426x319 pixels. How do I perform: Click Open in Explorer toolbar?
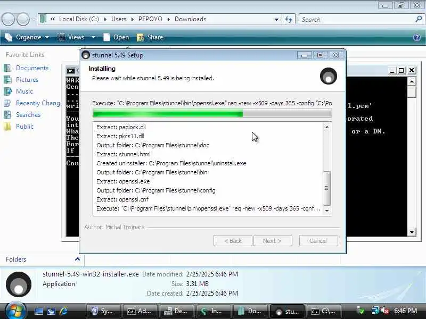click(x=116, y=37)
